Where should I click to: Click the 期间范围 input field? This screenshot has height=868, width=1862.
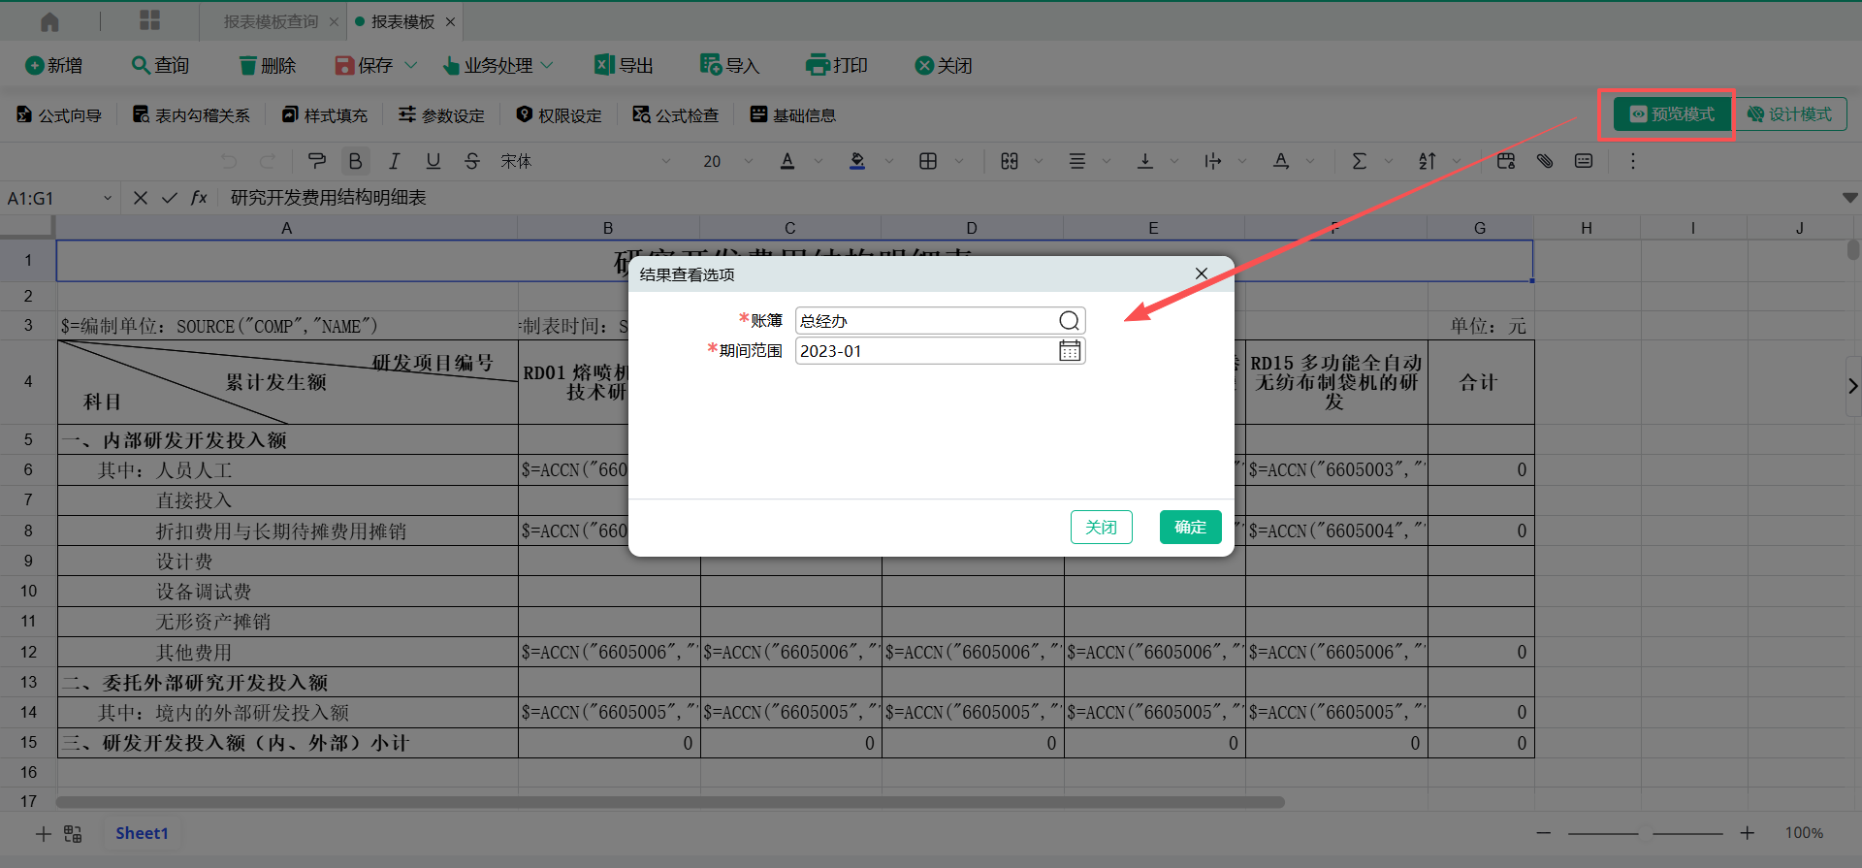(926, 351)
